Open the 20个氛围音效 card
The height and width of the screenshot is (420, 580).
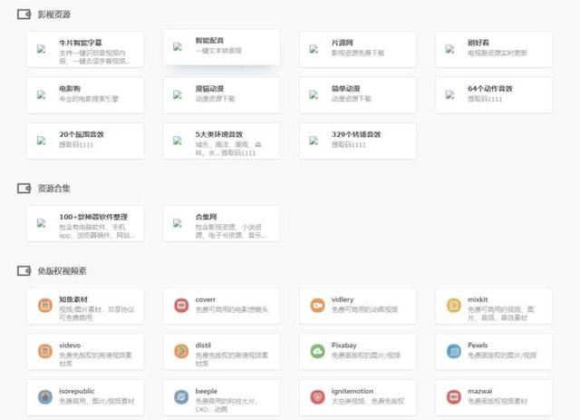pos(85,142)
